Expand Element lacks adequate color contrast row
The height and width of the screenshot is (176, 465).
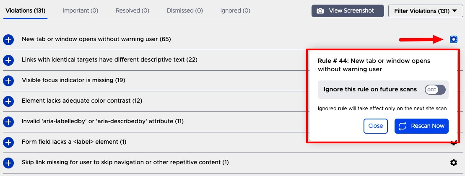(8, 101)
